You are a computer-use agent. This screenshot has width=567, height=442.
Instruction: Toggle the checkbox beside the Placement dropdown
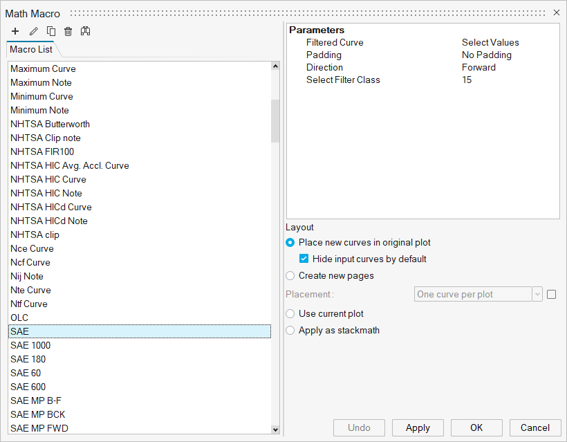click(x=551, y=295)
